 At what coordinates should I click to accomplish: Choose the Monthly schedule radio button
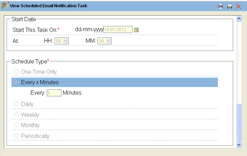click(16, 125)
